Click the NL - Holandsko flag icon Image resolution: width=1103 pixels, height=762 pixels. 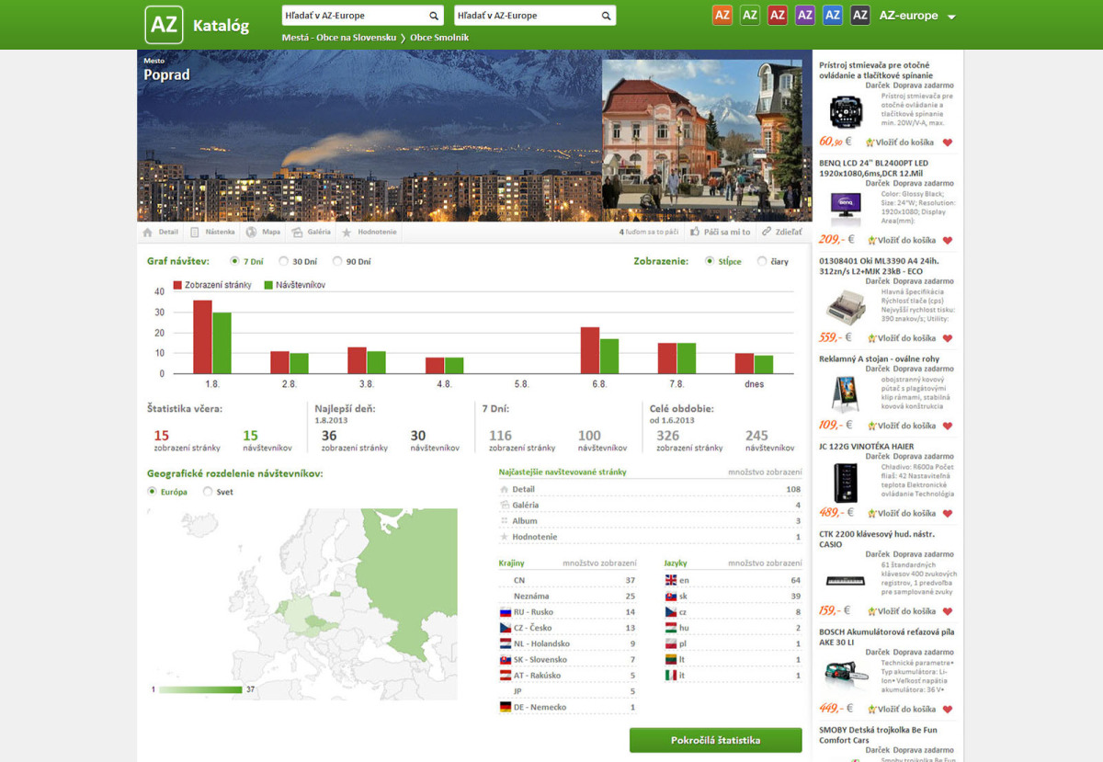(505, 643)
